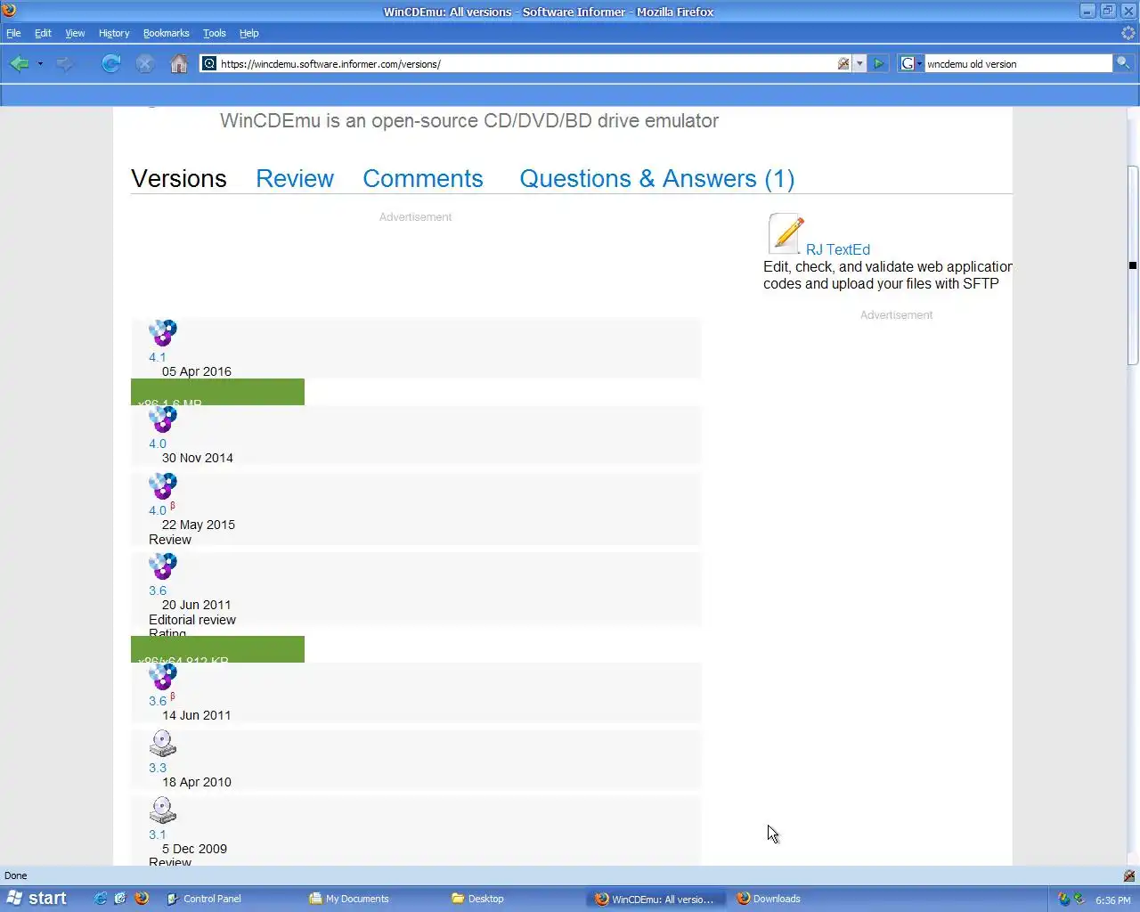Open the History menu
Image resolution: width=1140 pixels, height=912 pixels.
(114, 33)
